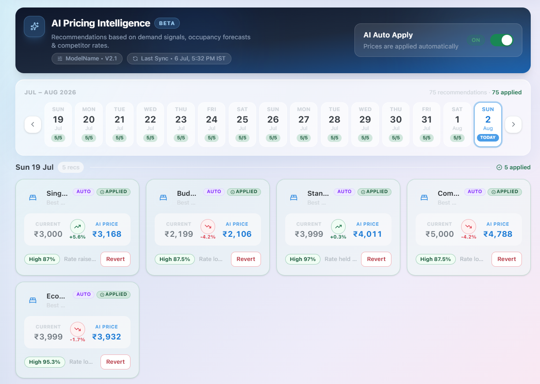Go to next dates with right chevron

pyautogui.click(x=513, y=124)
